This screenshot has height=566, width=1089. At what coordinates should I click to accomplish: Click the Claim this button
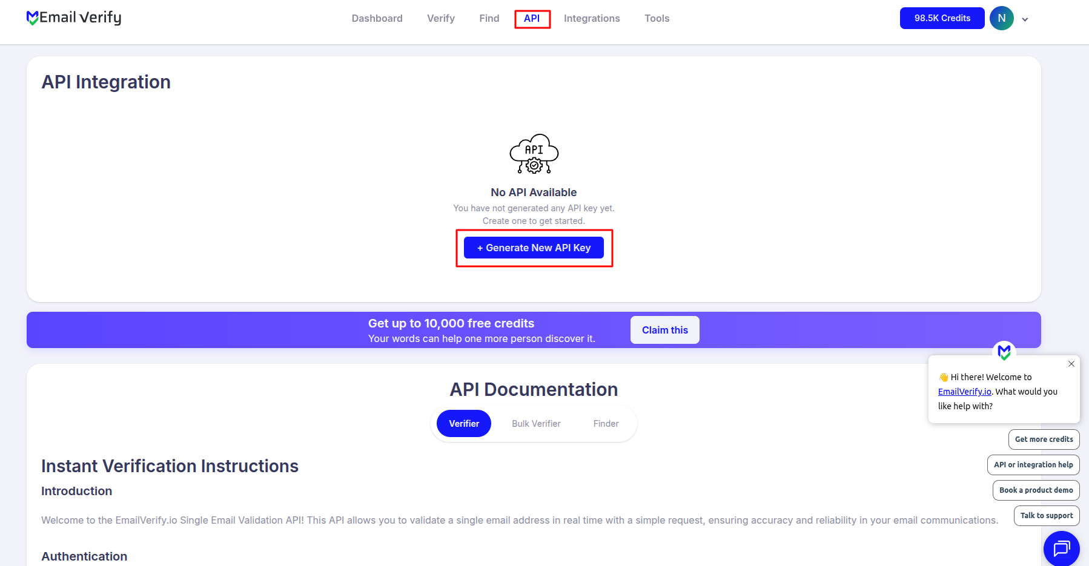pyautogui.click(x=664, y=330)
